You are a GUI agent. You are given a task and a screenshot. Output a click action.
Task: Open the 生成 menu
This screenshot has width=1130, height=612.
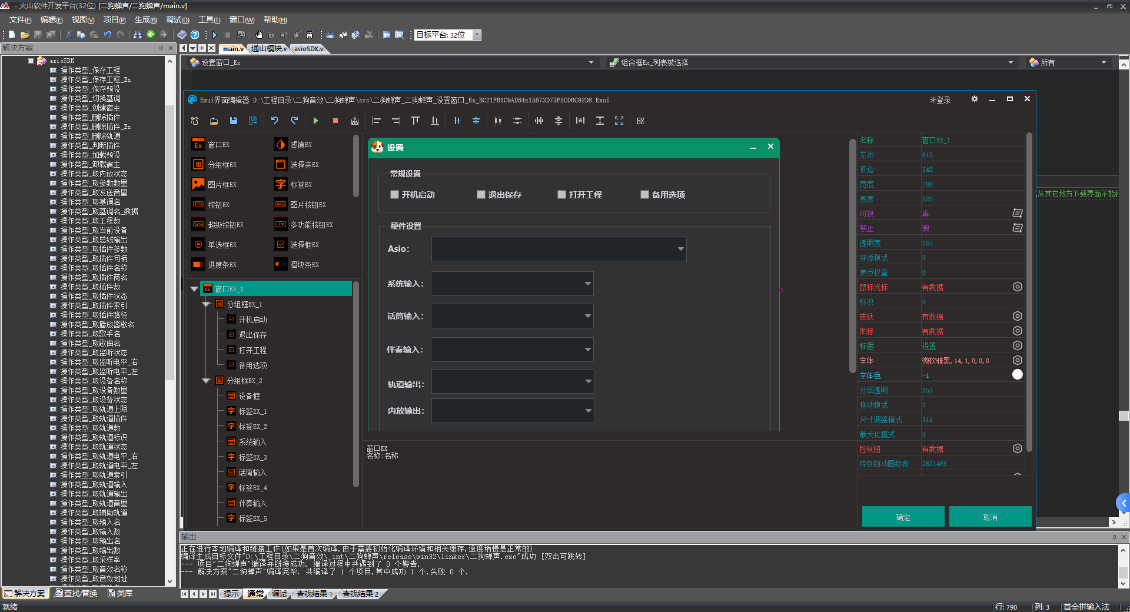pos(145,20)
